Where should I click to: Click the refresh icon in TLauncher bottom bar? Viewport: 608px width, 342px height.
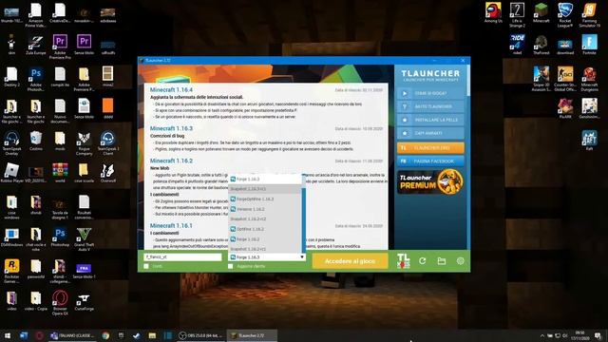coord(422,261)
